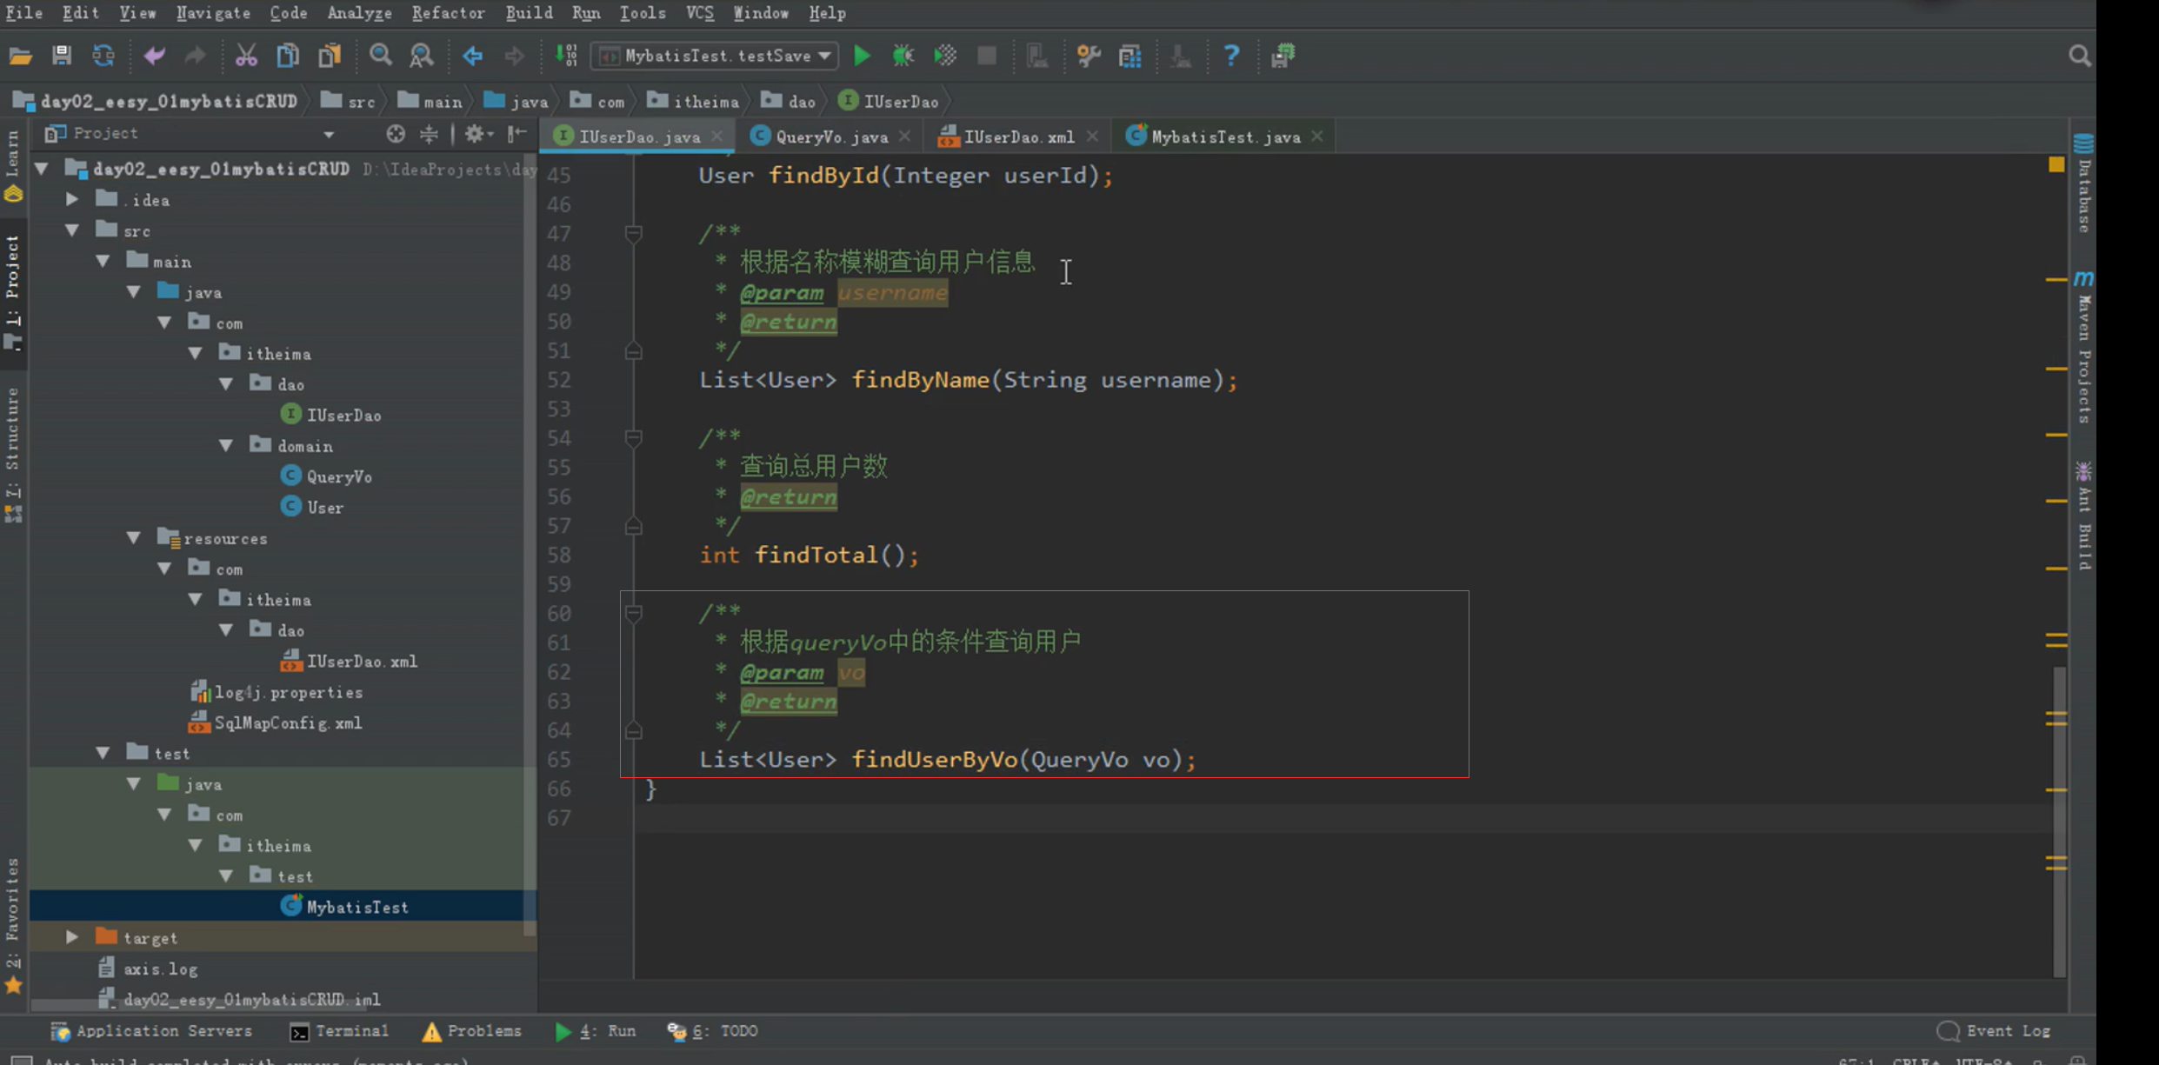
Task: Open the Project panel settings gear
Action: 476,134
